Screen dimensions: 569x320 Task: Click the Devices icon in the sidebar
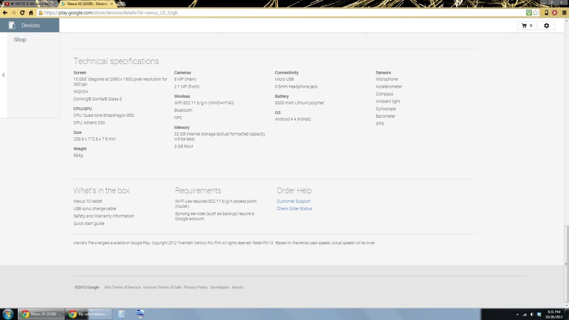(11, 24)
